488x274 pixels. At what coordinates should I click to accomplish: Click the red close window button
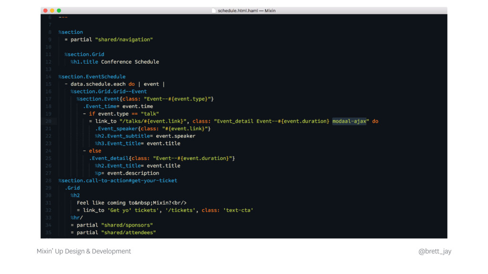[45, 10]
